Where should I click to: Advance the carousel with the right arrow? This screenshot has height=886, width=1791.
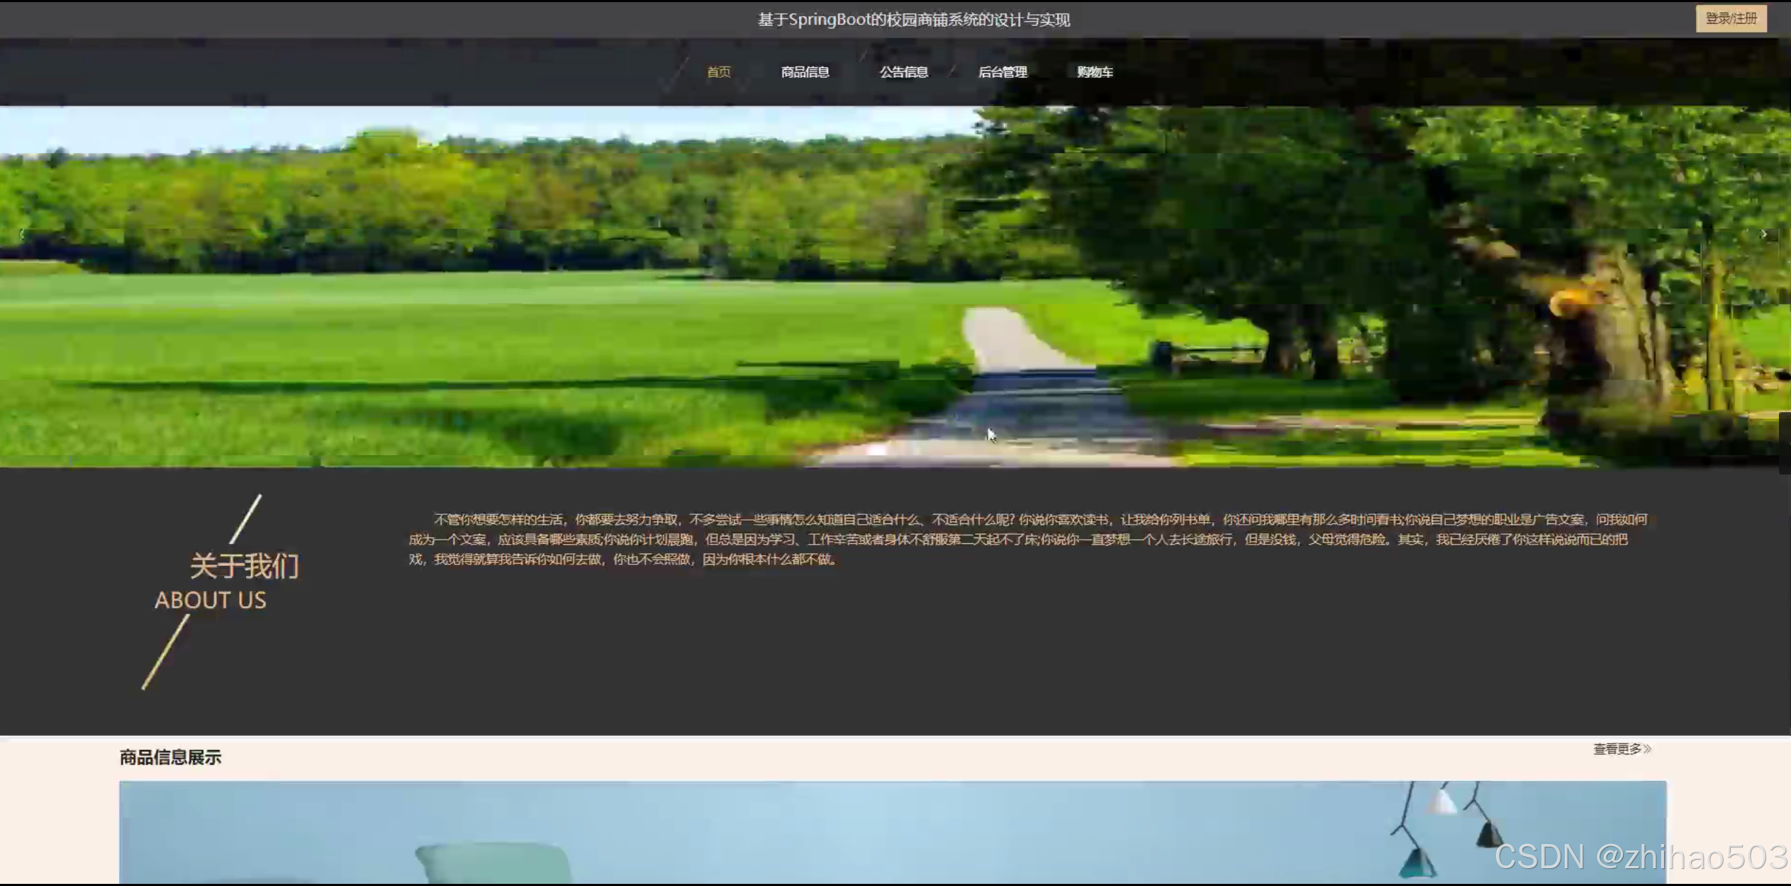1763,234
